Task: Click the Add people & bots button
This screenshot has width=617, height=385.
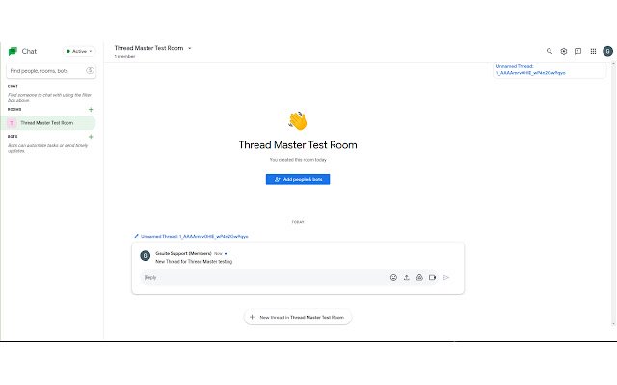Action: coord(298,179)
